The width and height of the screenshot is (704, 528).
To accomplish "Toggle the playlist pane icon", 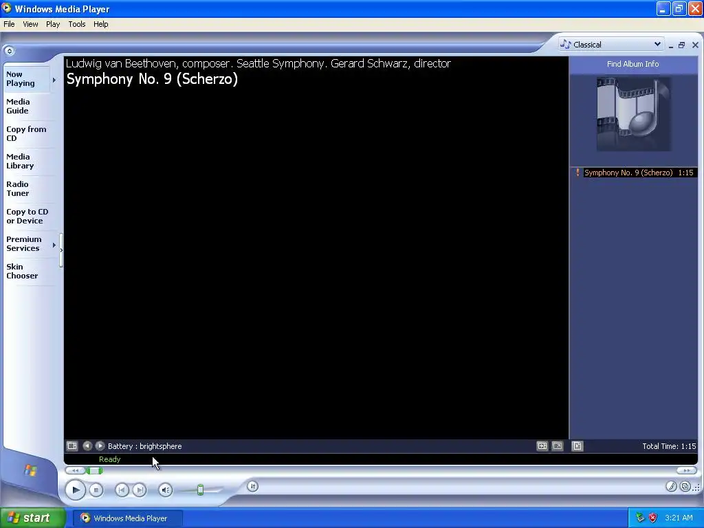I will [x=577, y=445].
